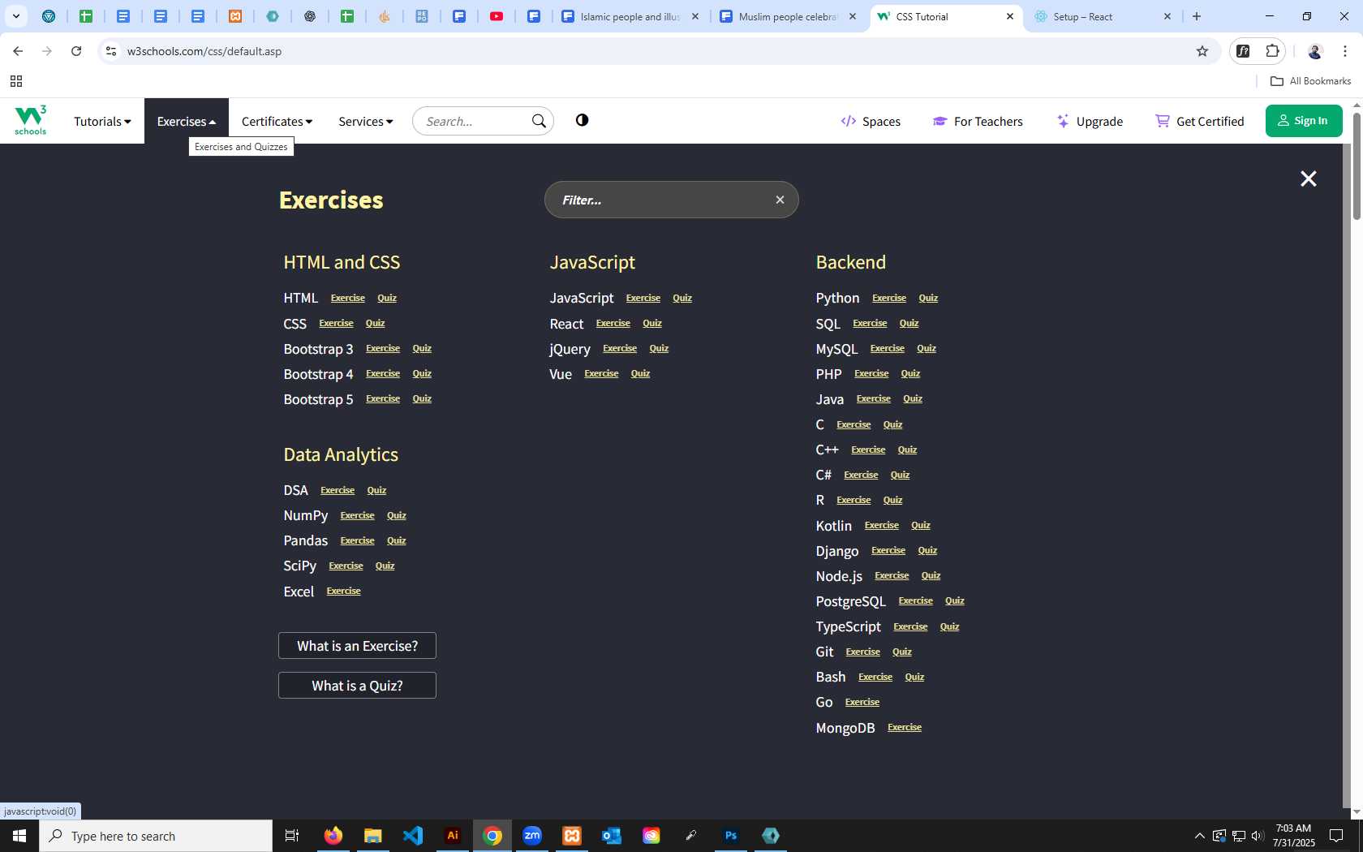Toggle dark mode contrast icon
The height and width of the screenshot is (852, 1363).
pyautogui.click(x=582, y=120)
